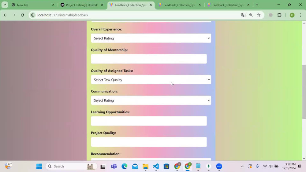Viewport: 306px width, 172px height.
Task: Click the microphone tray icon
Action: tap(257, 167)
